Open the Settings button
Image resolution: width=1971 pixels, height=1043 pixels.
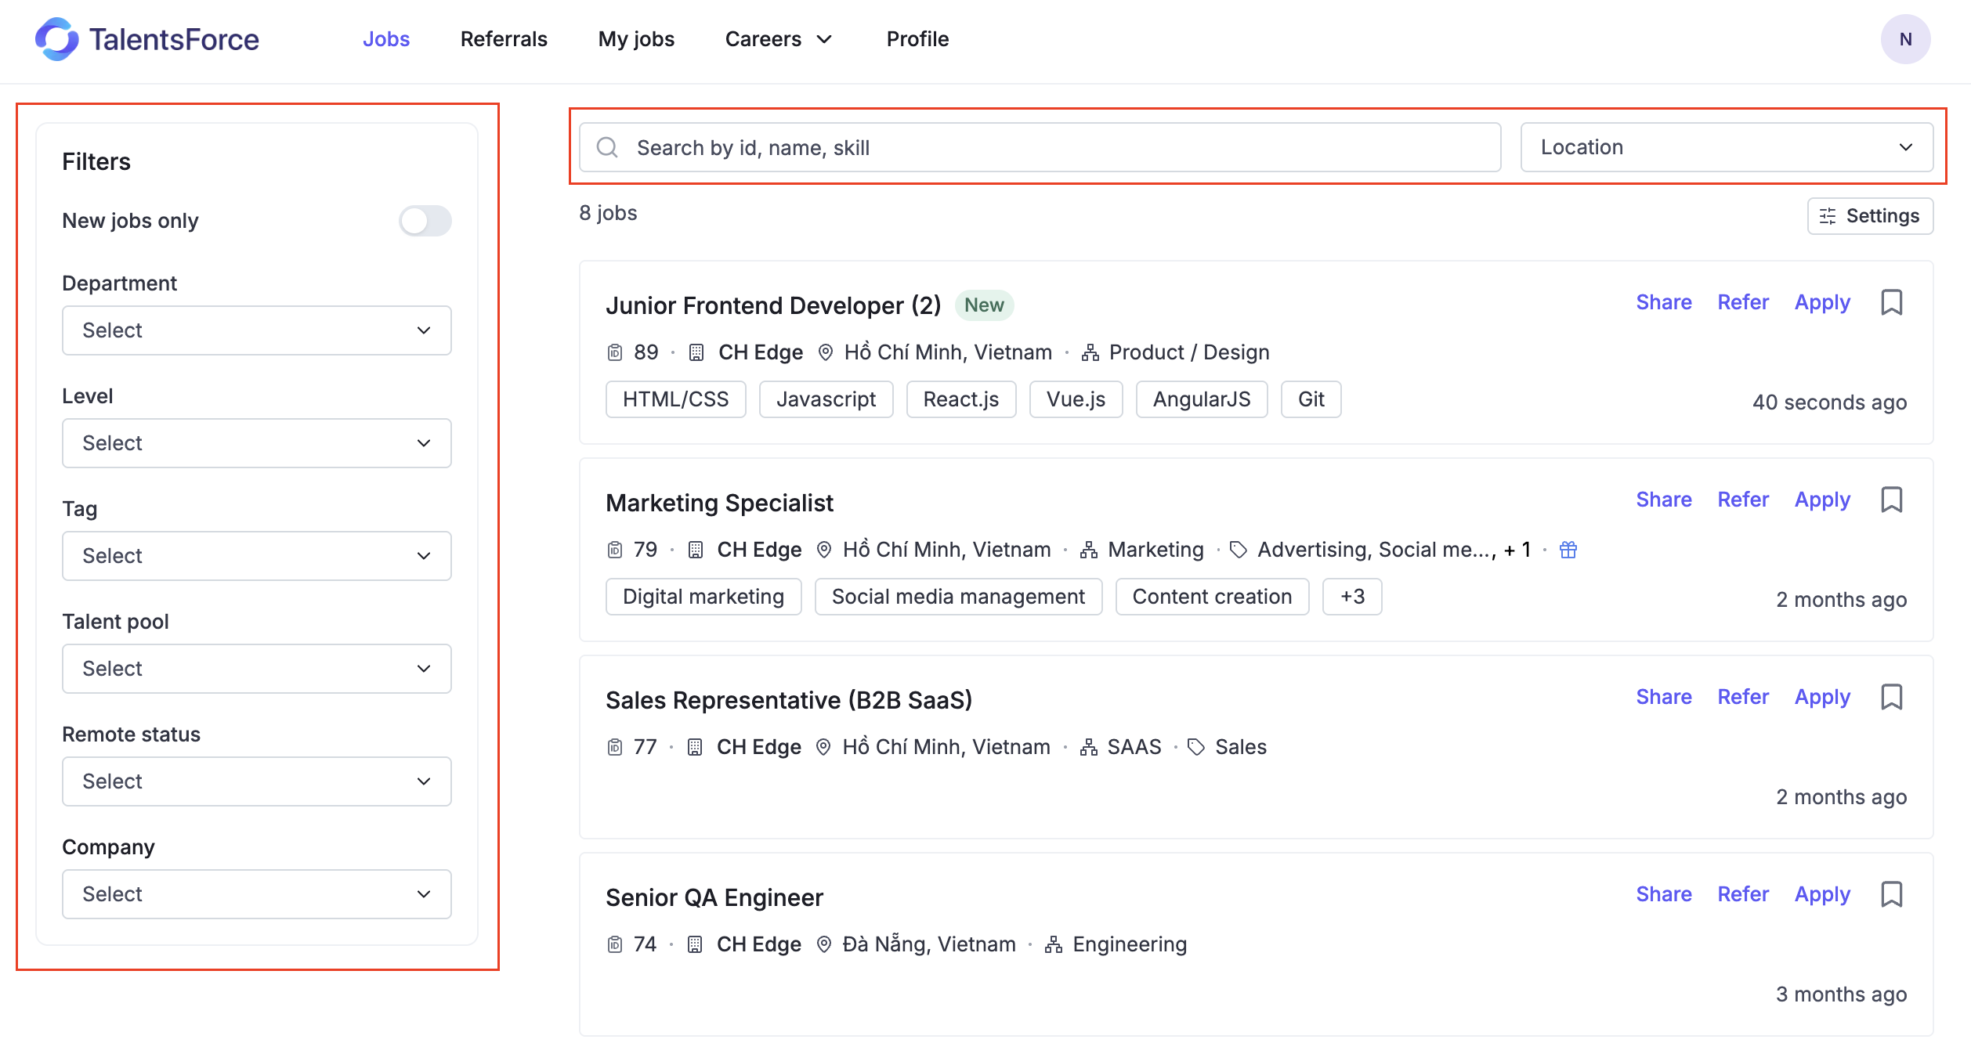coord(1869,216)
